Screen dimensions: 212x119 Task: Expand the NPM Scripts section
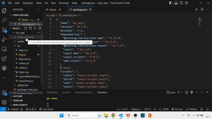click(x=11, y=105)
